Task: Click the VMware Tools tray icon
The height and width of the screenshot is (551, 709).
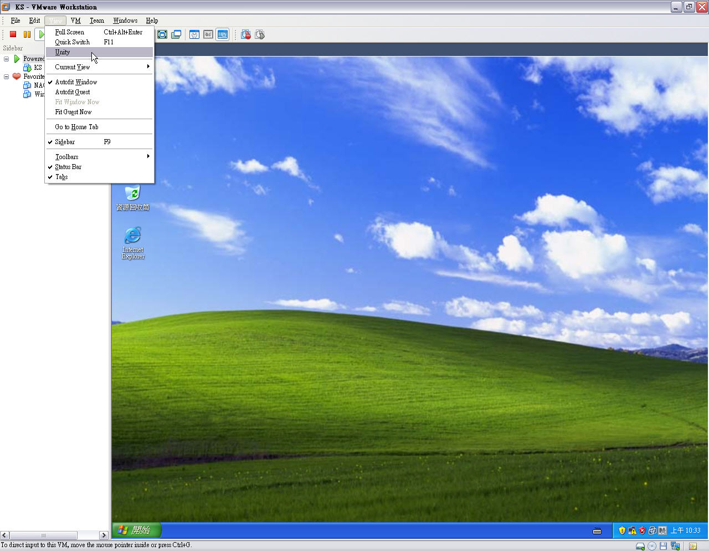Action: click(652, 530)
